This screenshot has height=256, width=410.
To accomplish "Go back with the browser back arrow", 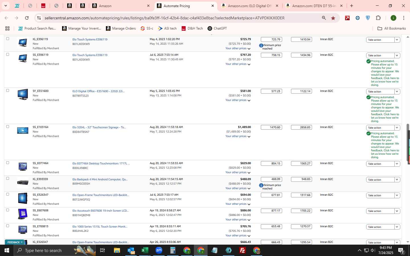I will pyautogui.click(x=6, y=18).
